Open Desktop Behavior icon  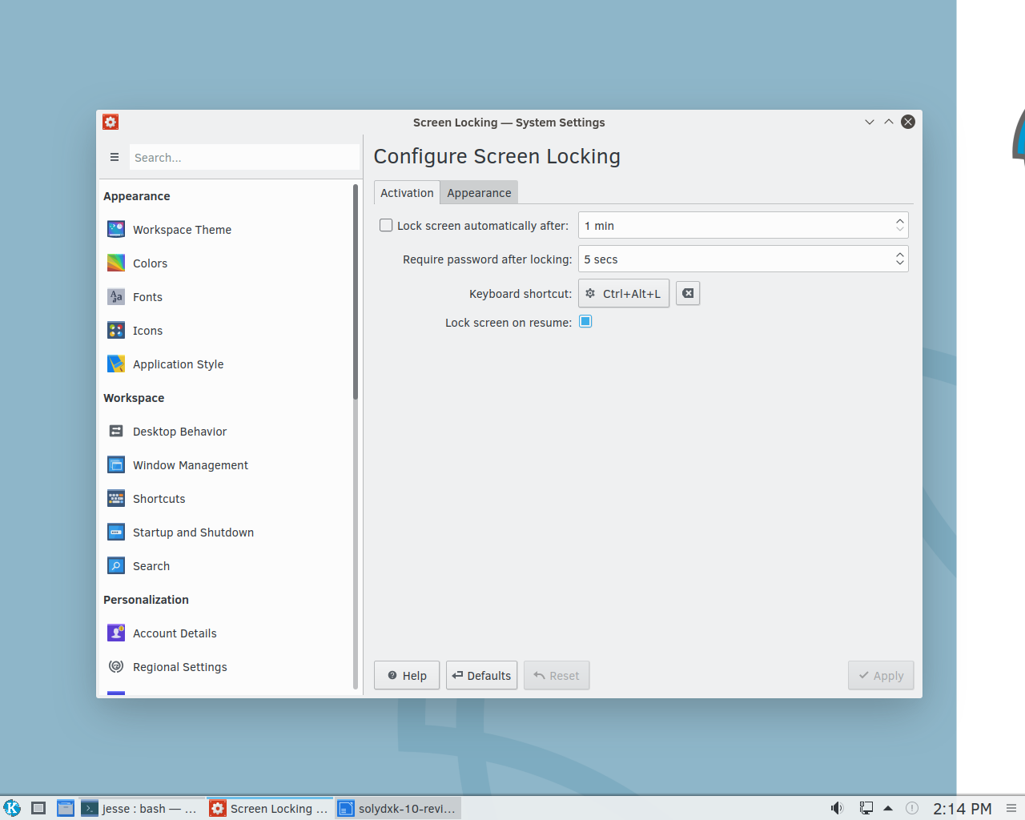point(116,432)
